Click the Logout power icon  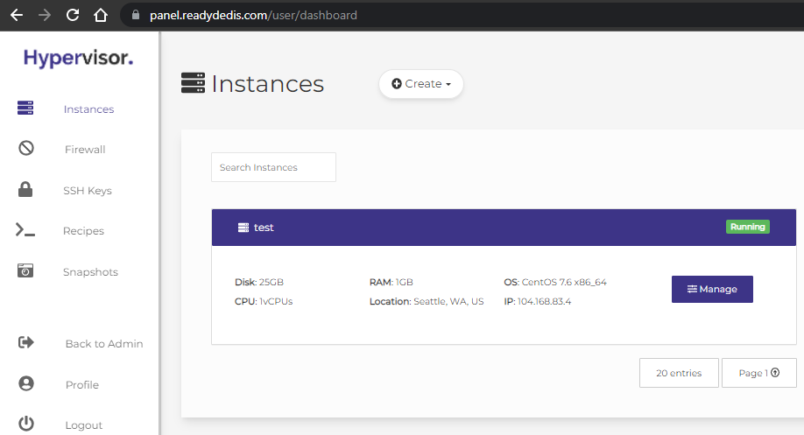tap(26, 424)
